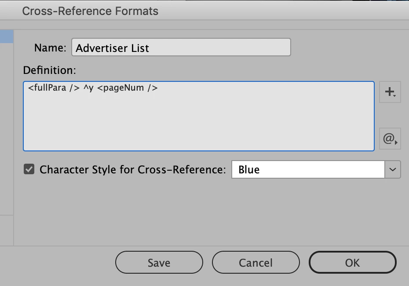The height and width of the screenshot is (286, 409).
Task: Click the Cross-Reference Formats title bar
Action: (90, 11)
